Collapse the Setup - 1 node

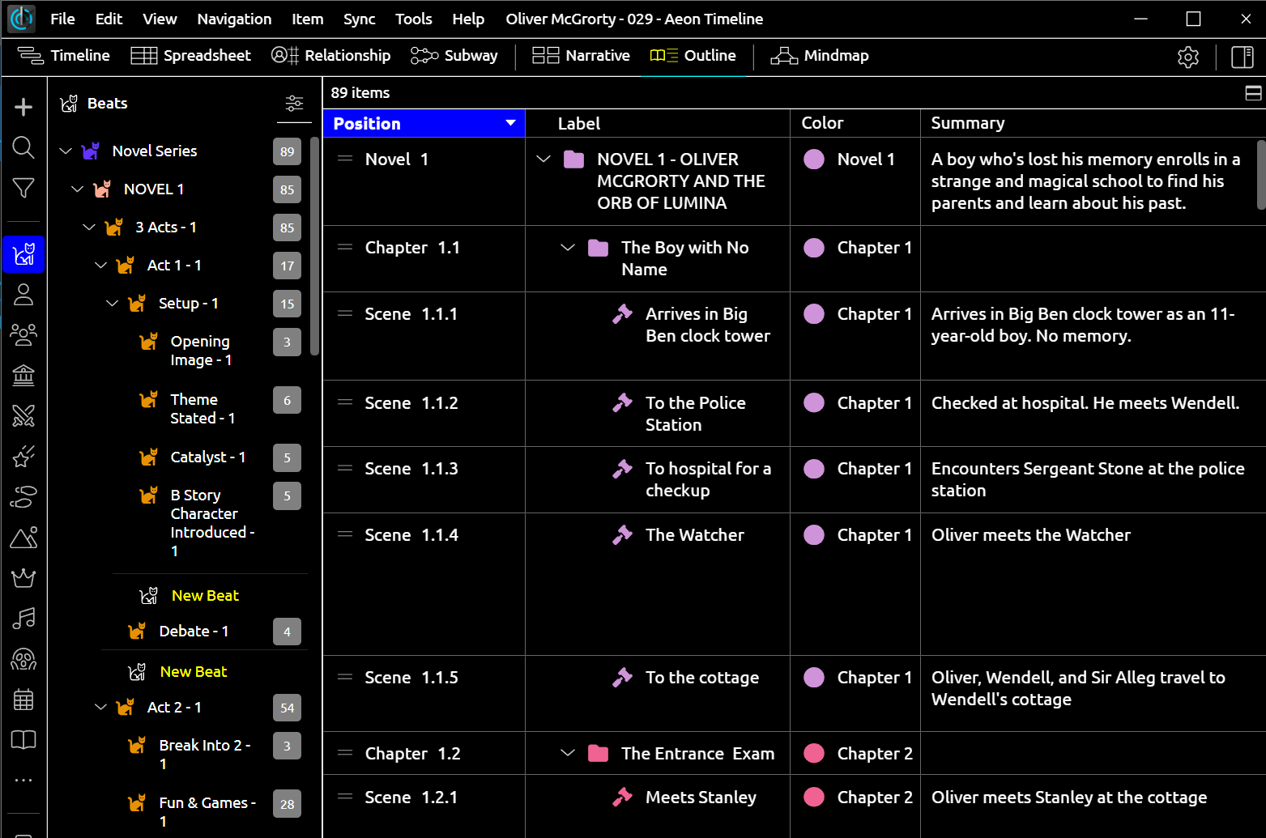[x=113, y=304]
